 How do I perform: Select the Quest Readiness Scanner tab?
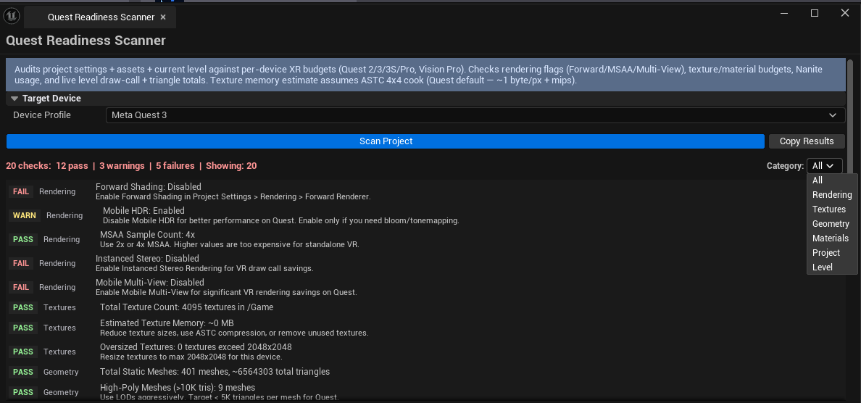(x=101, y=17)
